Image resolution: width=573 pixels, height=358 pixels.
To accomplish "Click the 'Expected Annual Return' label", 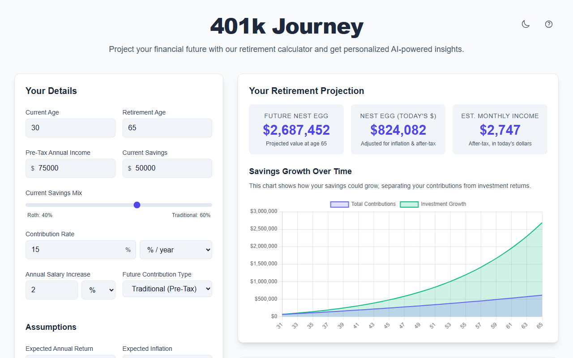I will (59, 349).
